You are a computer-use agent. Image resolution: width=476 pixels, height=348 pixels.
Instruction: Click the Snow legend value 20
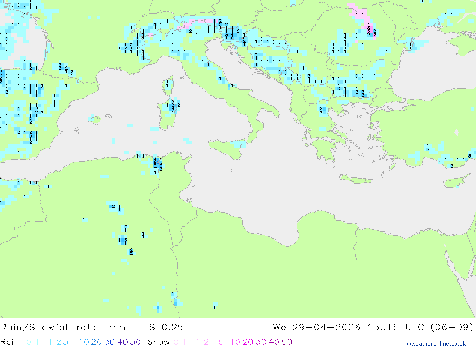pyautogui.click(x=248, y=342)
